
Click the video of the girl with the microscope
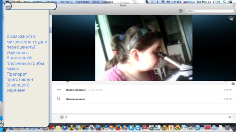click(144, 48)
